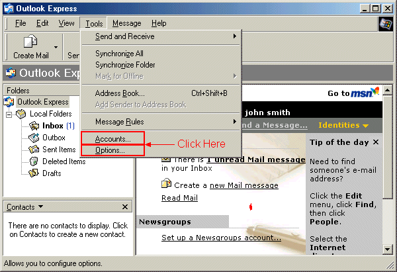This screenshot has width=397, height=272.
Task: Click the Sent Items folder icon
Action: coord(34,150)
